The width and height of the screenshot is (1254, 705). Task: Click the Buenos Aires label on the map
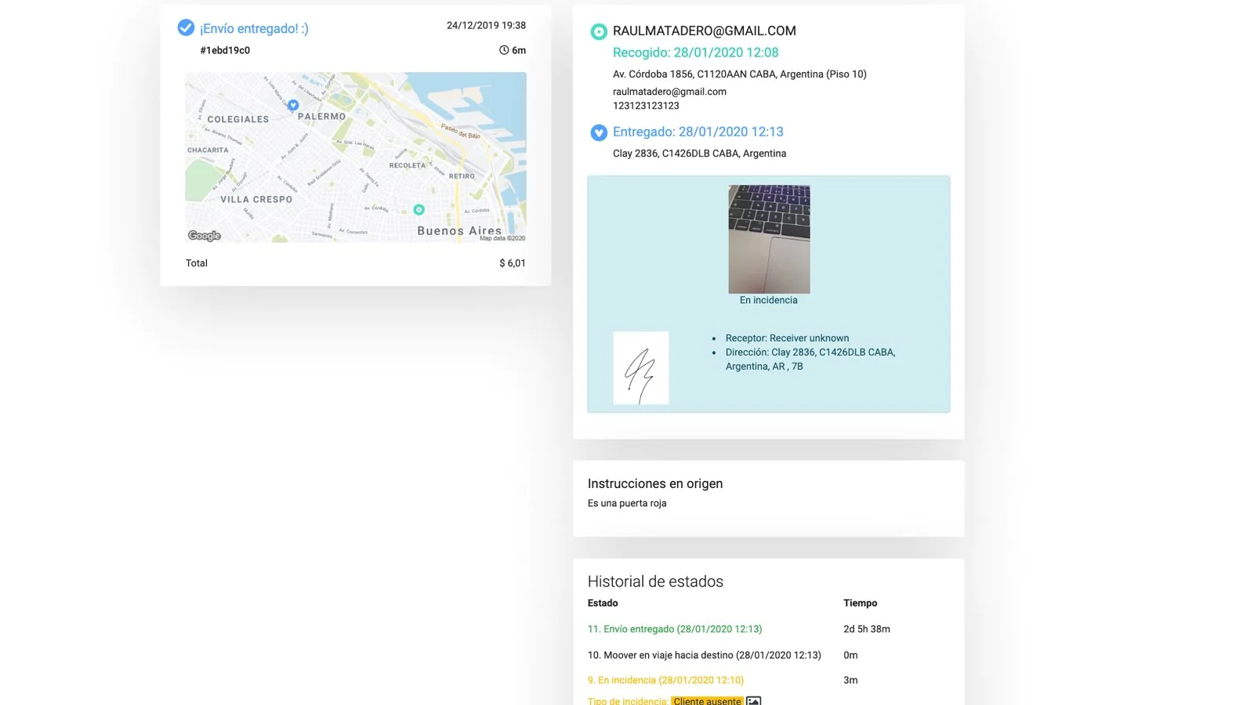click(459, 230)
